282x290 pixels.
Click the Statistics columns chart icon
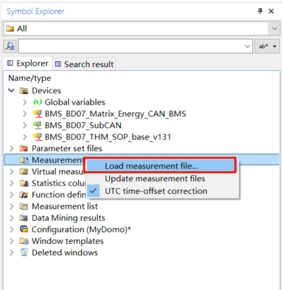click(x=24, y=183)
